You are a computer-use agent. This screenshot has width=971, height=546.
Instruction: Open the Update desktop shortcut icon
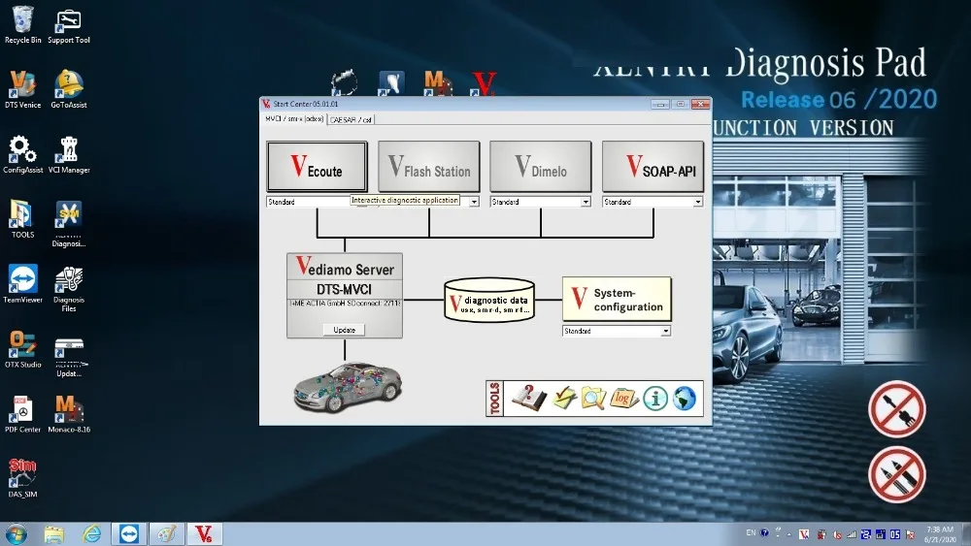(69, 358)
